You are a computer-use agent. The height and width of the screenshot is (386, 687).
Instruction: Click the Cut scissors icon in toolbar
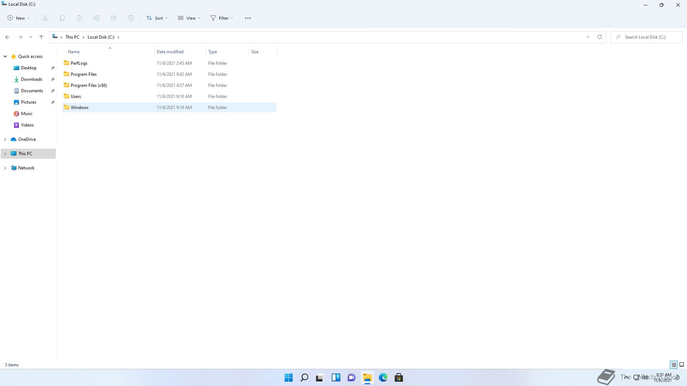pos(45,18)
